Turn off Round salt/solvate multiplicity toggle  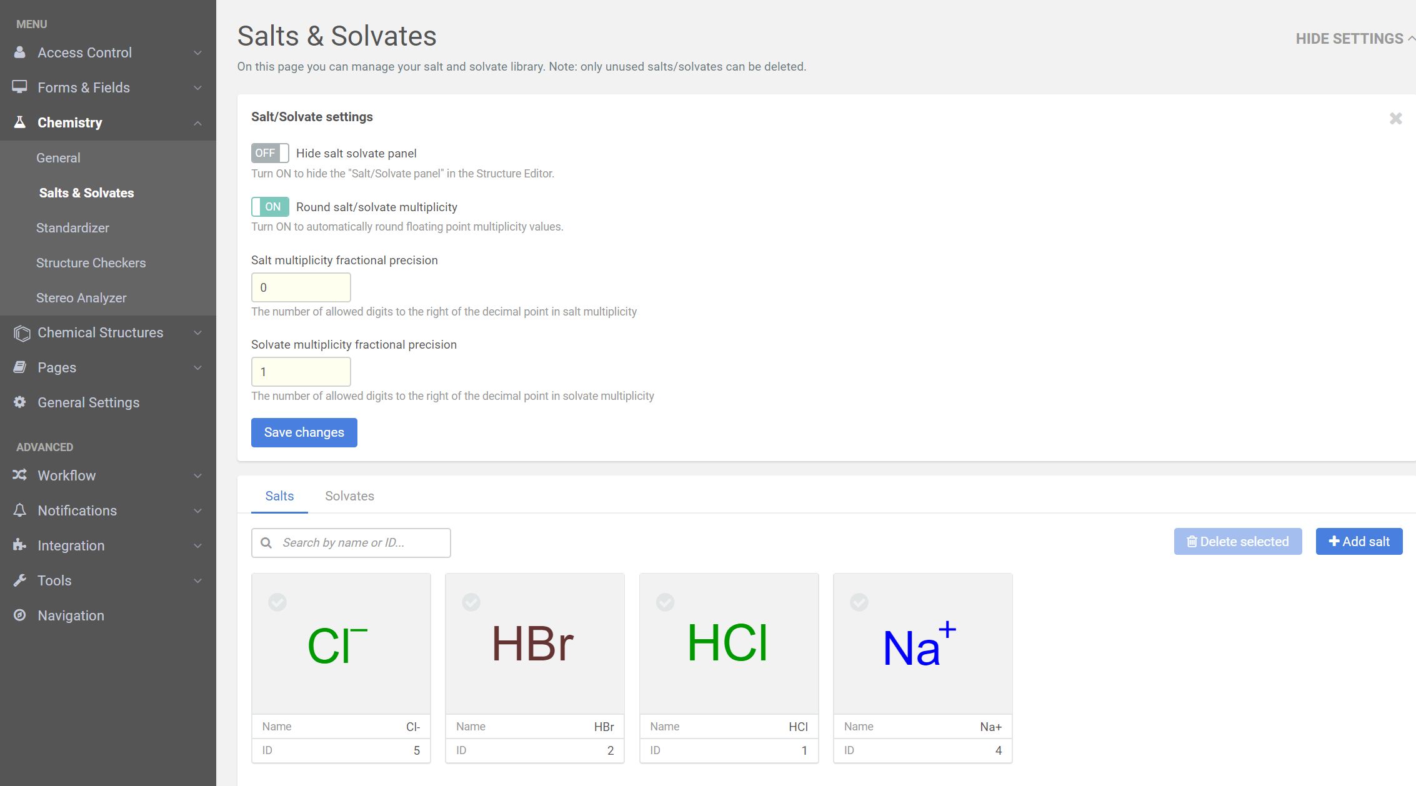270,207
